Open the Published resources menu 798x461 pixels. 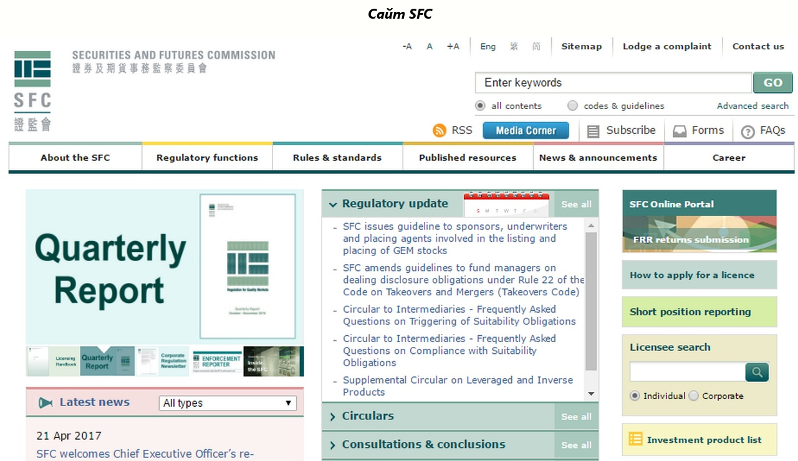468,158
